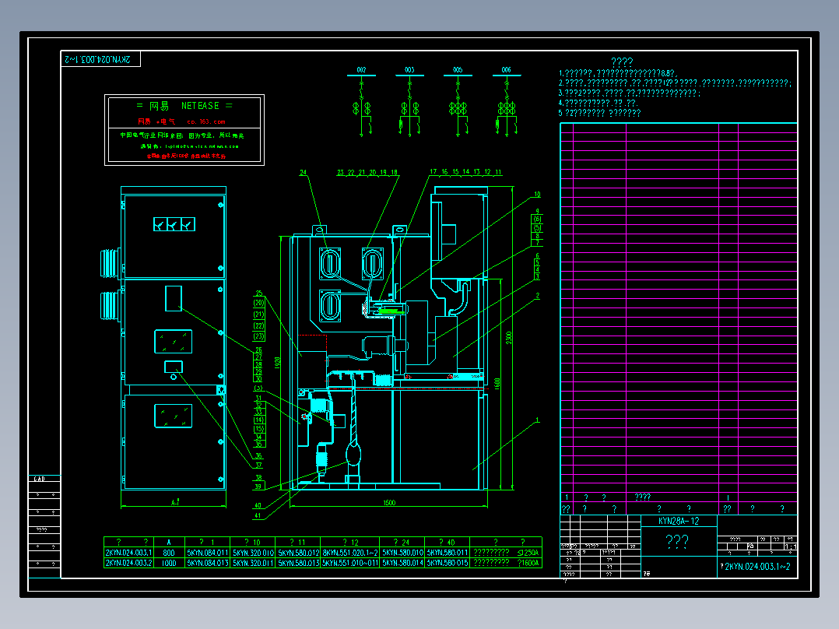Screen dimensions: 839x629
Task: Click the three-meter panel on front view
Action: point(174,224)
